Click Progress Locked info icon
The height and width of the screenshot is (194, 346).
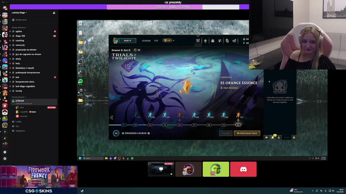coord(148,133)
